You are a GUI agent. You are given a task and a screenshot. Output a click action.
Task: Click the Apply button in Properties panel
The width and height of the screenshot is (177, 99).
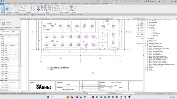pos(17,91)
